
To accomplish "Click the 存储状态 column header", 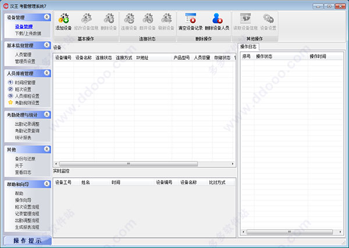I will [222, 57].
